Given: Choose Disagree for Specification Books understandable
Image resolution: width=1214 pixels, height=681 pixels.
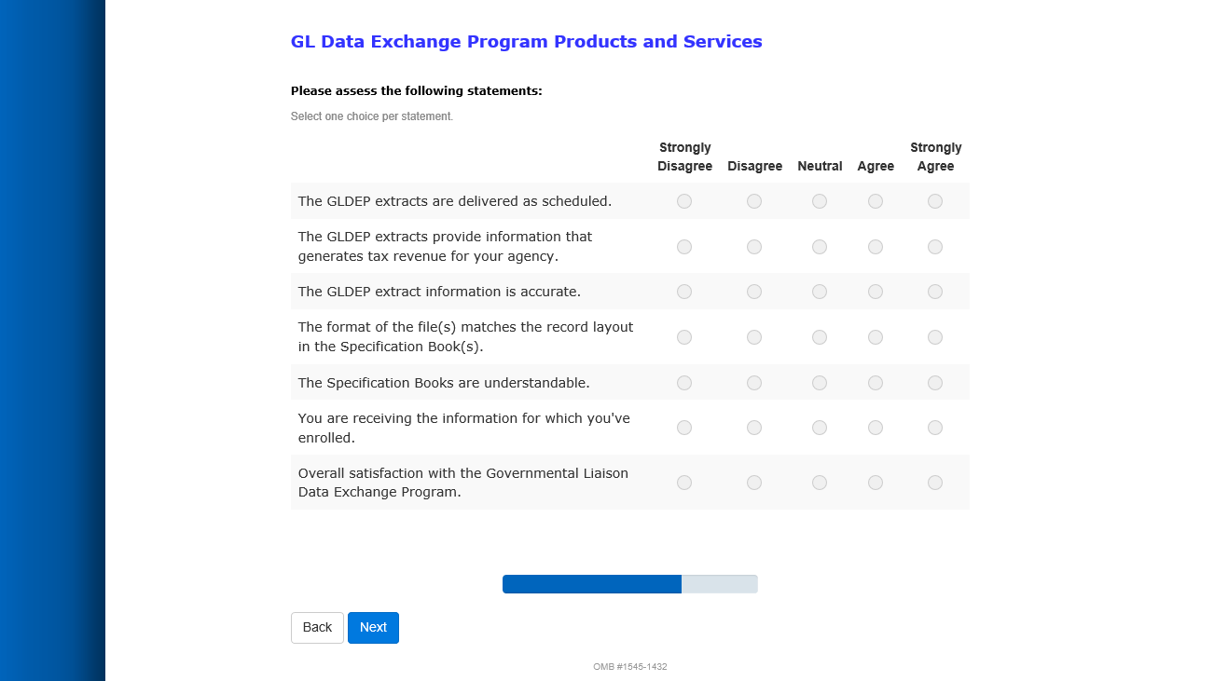Looking at the screenshot, I should [754, 383].
